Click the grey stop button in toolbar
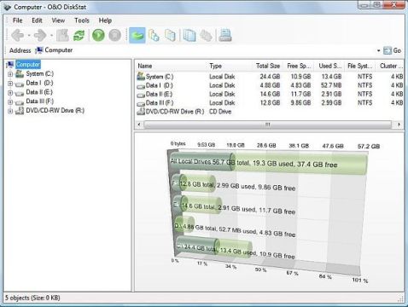The width and height of the screenshot is (408, 307). point(115,36)
